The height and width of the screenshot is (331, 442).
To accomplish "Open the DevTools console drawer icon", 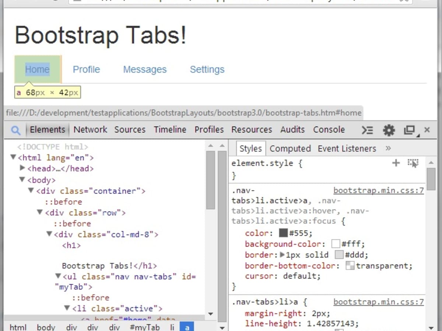I will pos(367,130).
